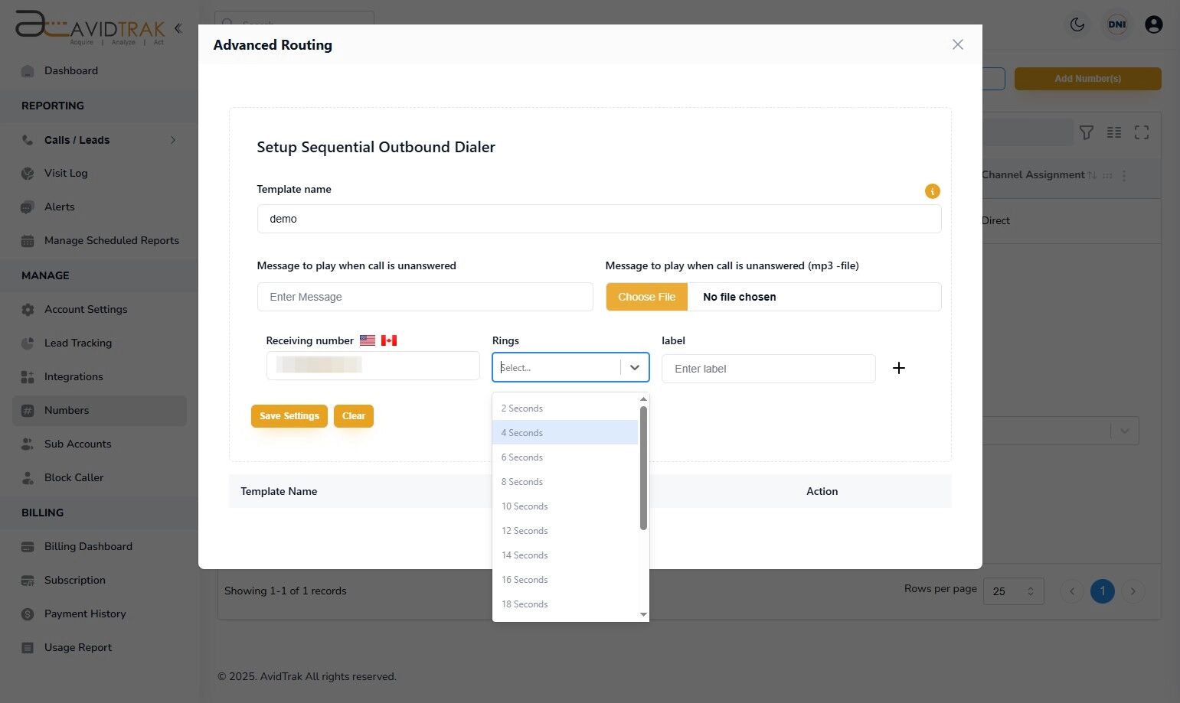This screenshot has height=703, width=1180.
Task: Click the info icon near Template name
Action: tap(932, 191)
